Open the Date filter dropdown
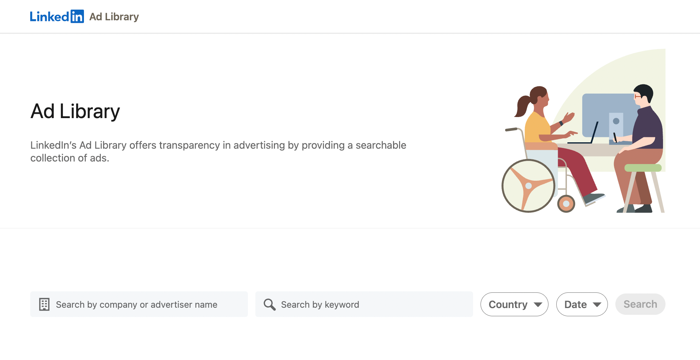Viewport: 700px width, 360px height. 582,304
